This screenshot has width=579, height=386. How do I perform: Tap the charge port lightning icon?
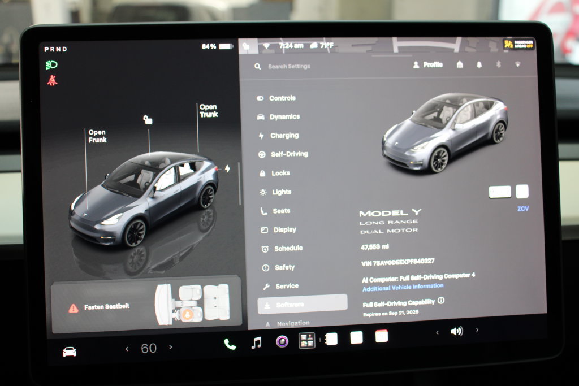click(227, 168)
